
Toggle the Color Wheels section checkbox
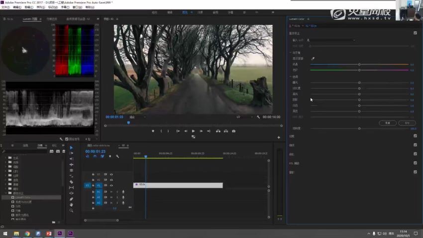pos(415,154)
